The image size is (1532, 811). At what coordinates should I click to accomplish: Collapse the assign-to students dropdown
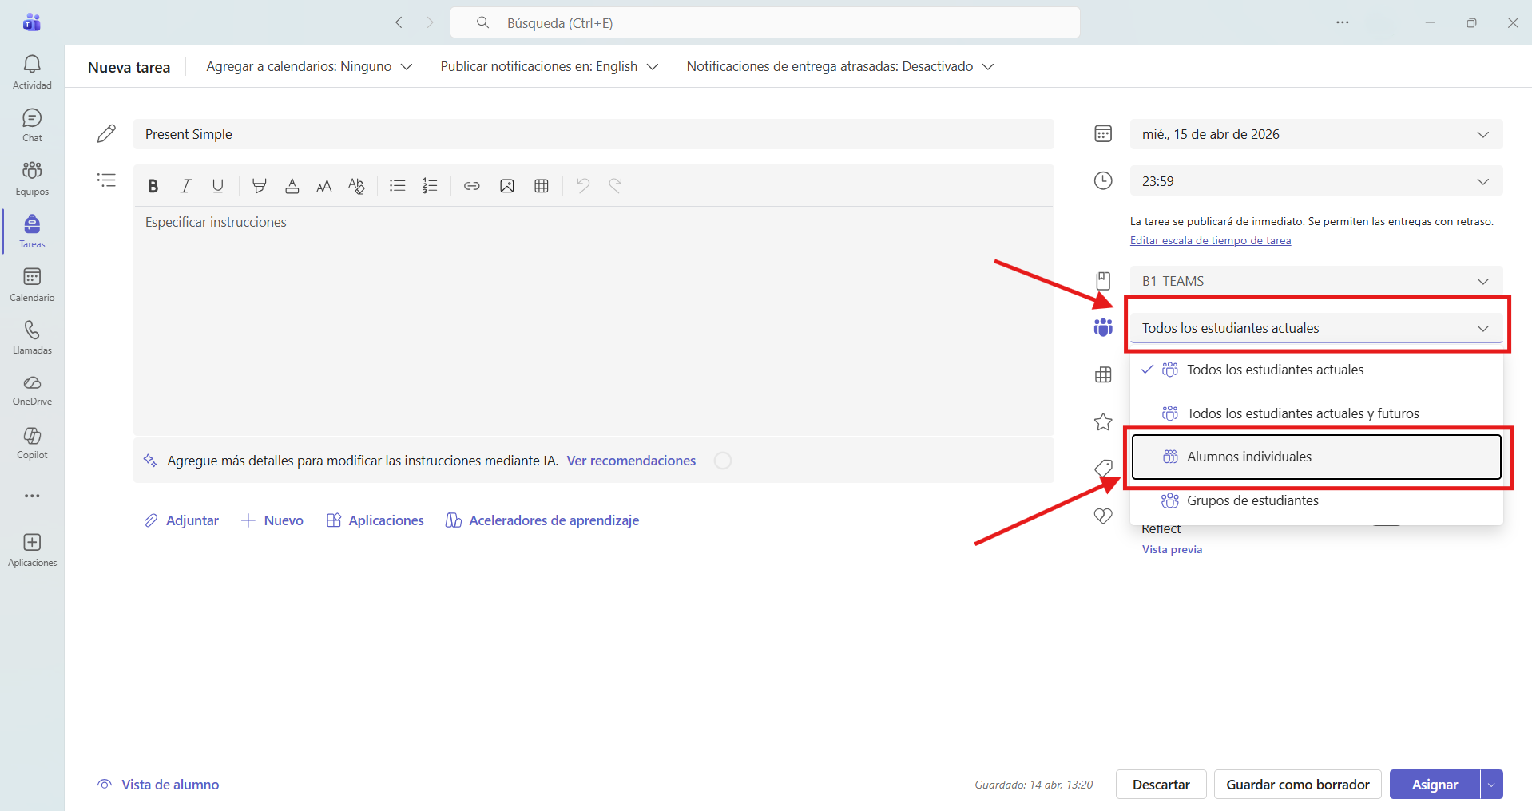1316,328
